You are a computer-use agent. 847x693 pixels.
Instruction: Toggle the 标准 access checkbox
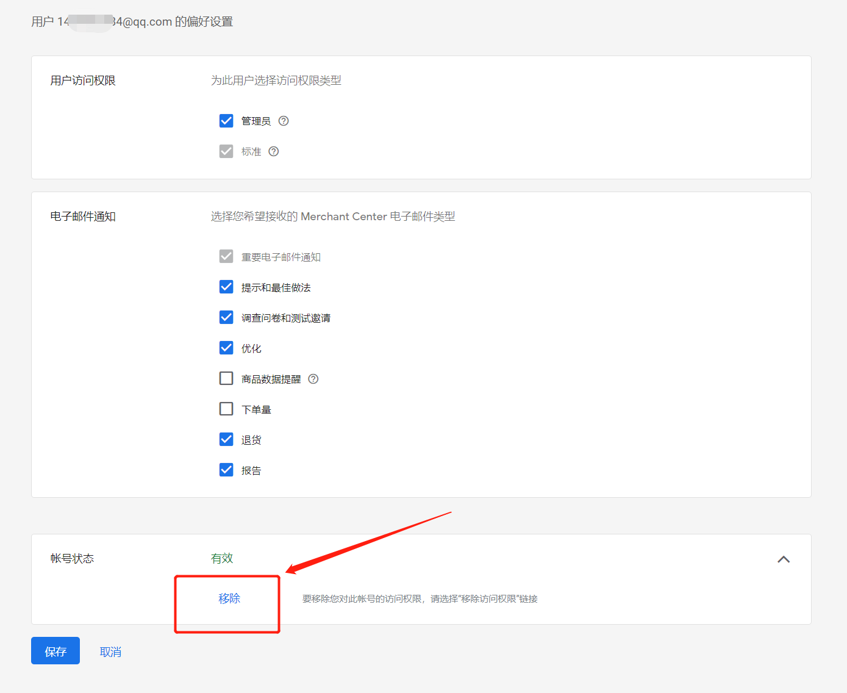[226, 151]
